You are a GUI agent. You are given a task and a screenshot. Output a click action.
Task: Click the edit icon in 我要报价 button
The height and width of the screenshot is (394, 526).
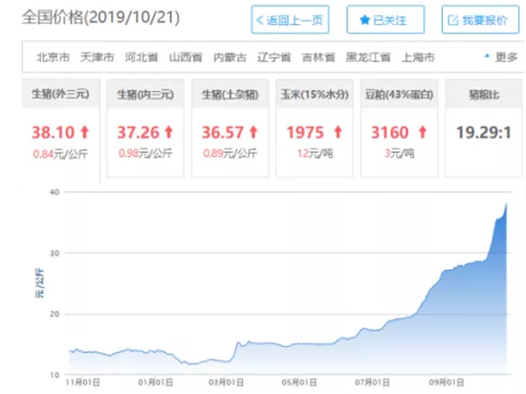click(453, 20)
